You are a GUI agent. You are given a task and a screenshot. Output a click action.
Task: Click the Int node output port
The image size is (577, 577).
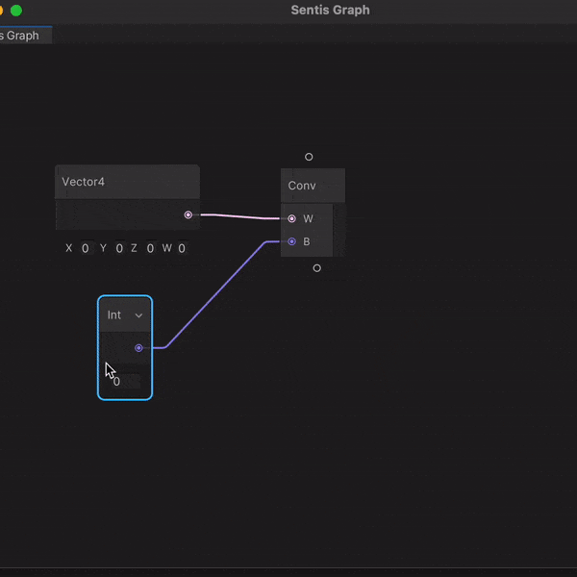pos(138,348)
